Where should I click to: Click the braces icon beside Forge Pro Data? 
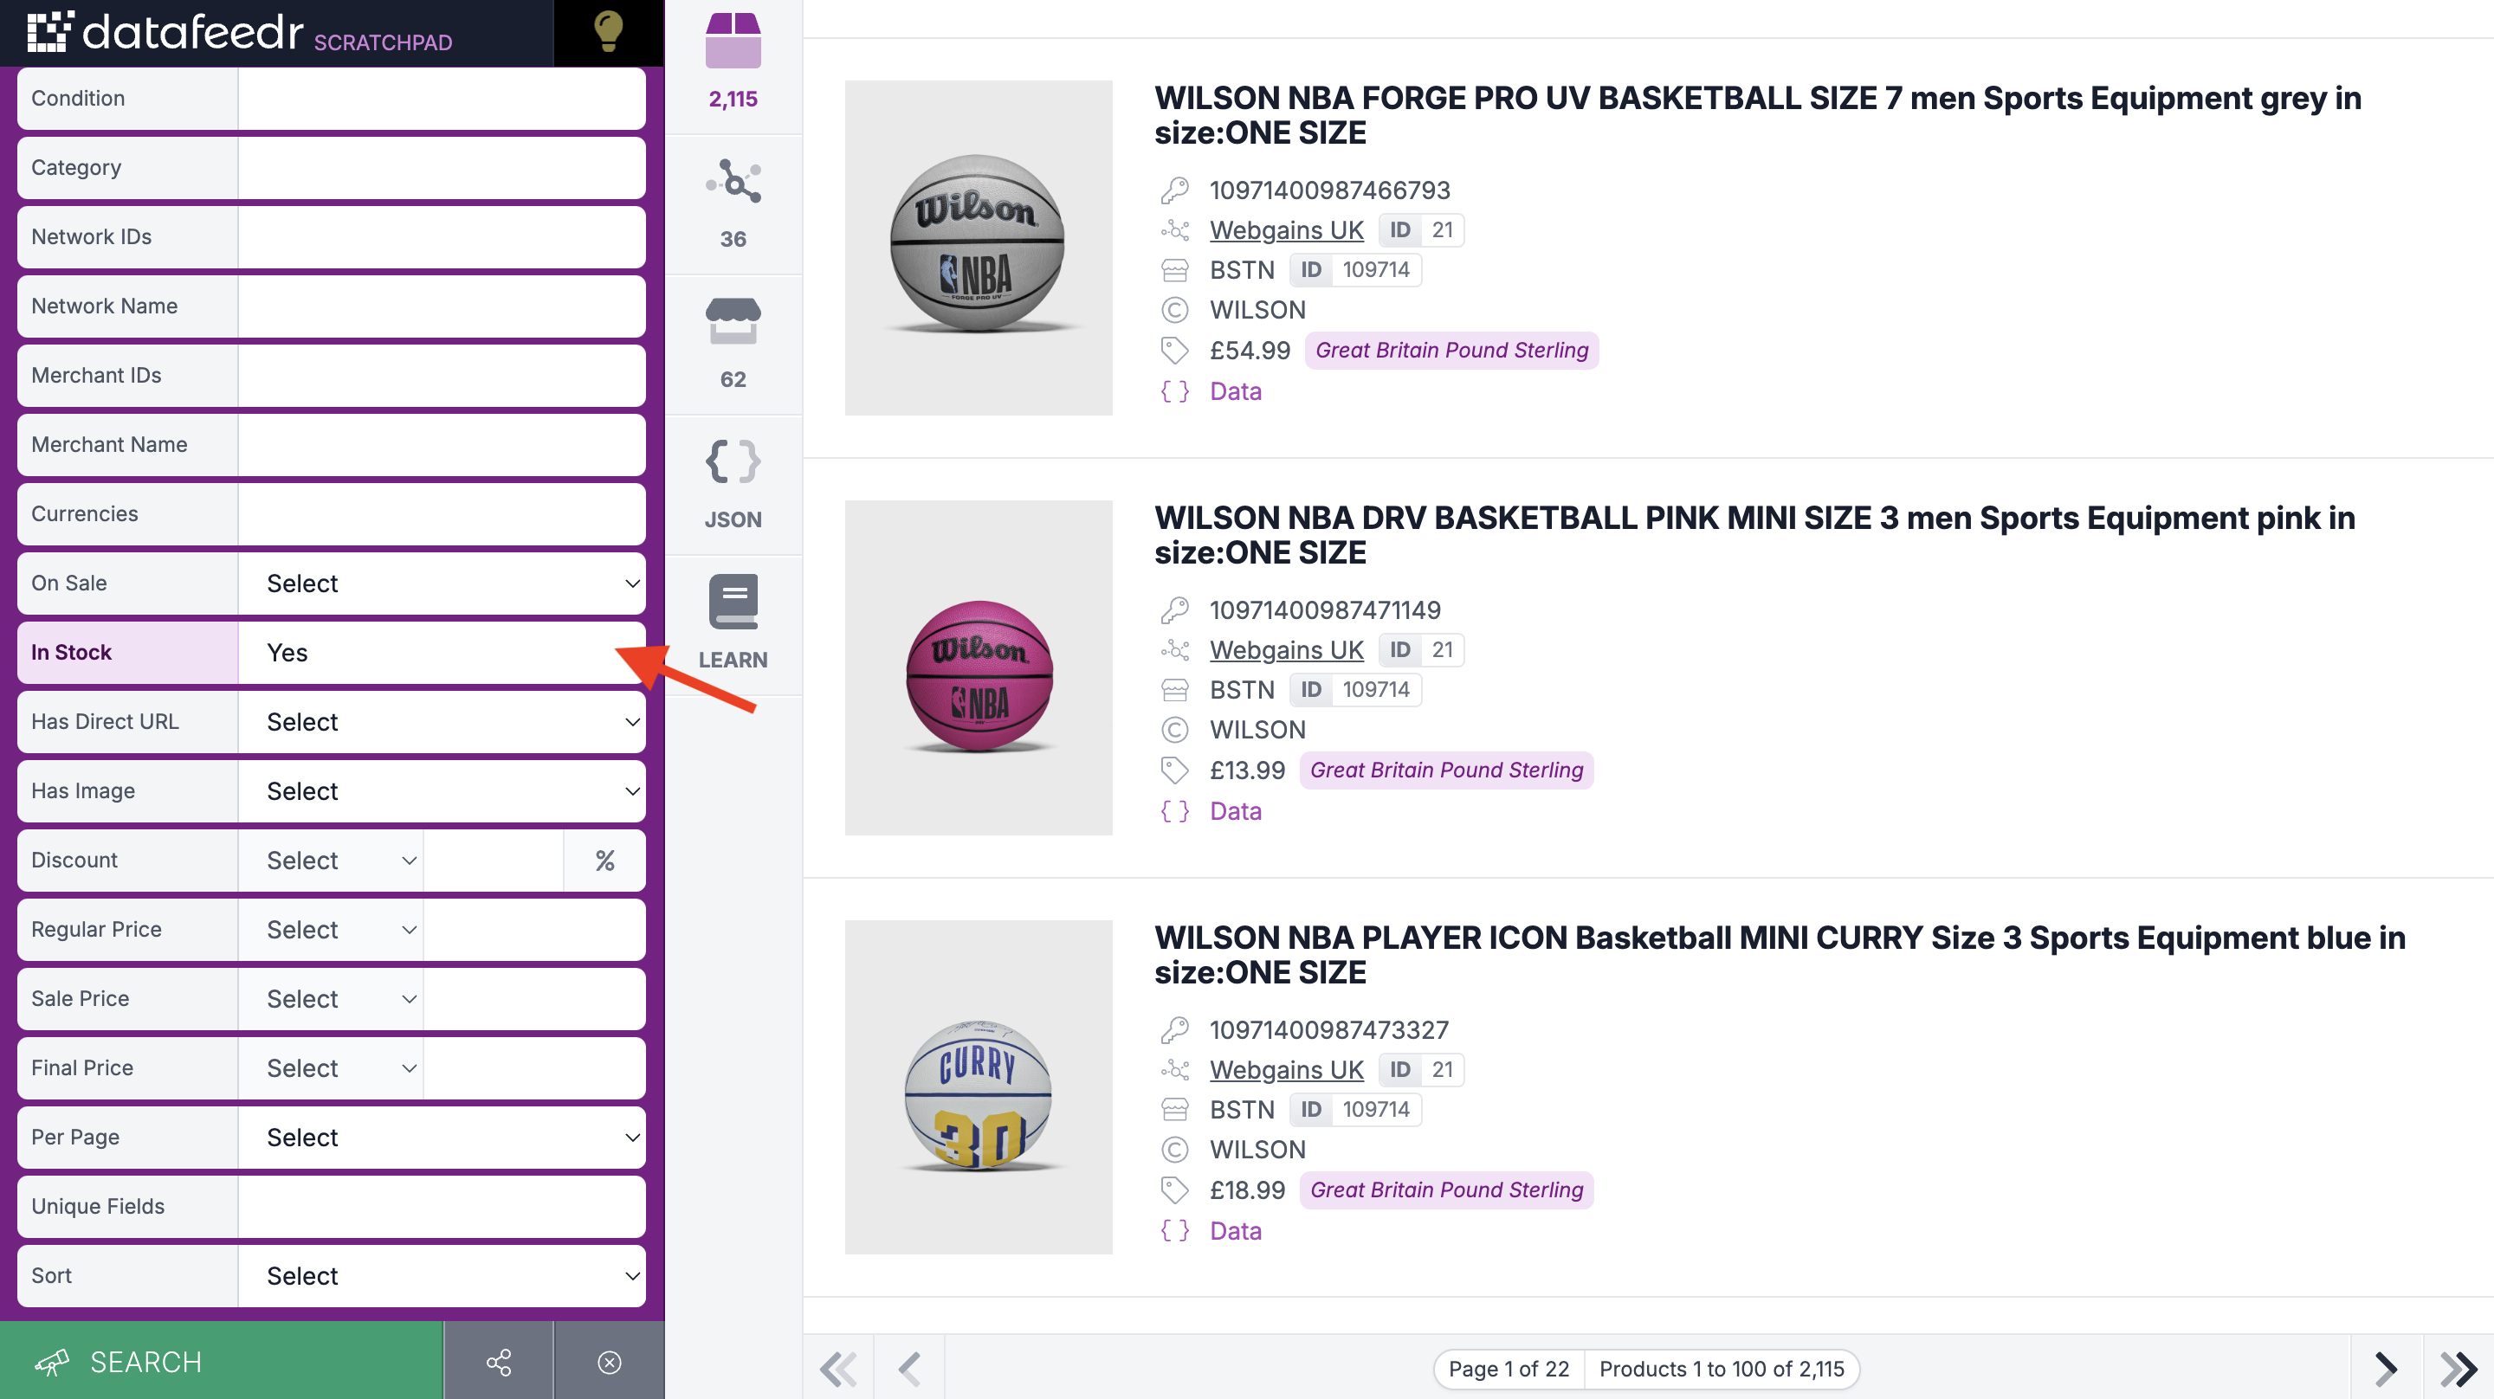[1174, 391]
